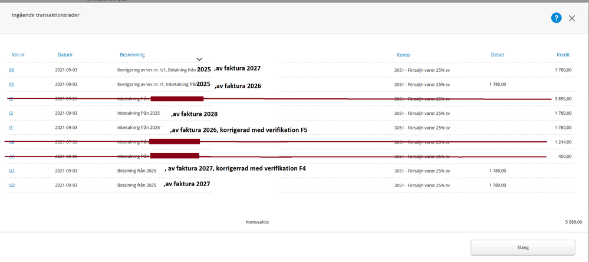Open verification F4 link
Image resolution: width=589 pixels, height=262 pixels.
(x=12, y=70)
